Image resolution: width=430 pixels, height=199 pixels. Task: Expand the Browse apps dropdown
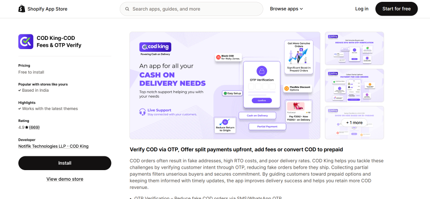click(x=286, y=9)
